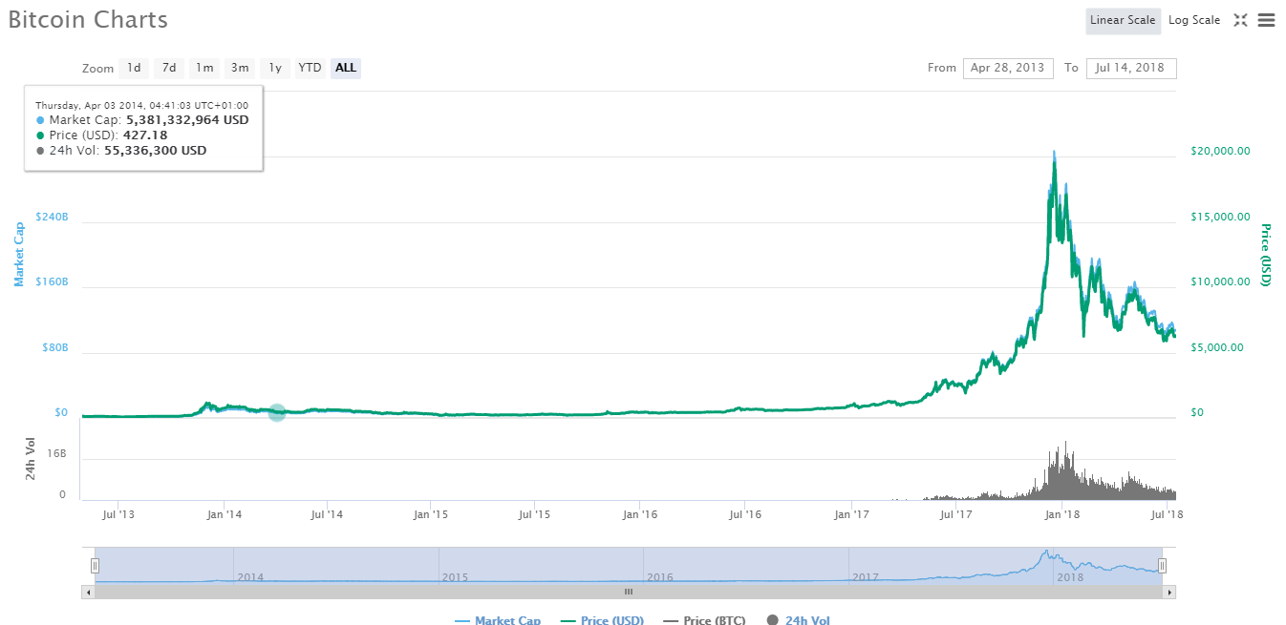Click the $20,000.00 price axis label
The image size is (1286, 625).
pyautogui.click(x=1220, y=152)
